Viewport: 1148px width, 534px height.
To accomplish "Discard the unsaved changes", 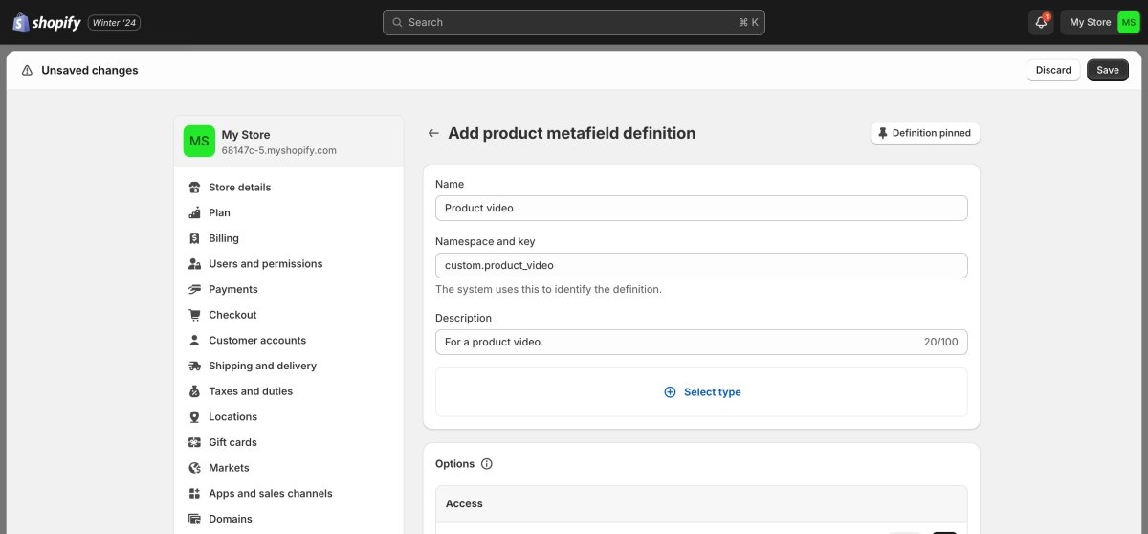I will (x=1053, y=70).
